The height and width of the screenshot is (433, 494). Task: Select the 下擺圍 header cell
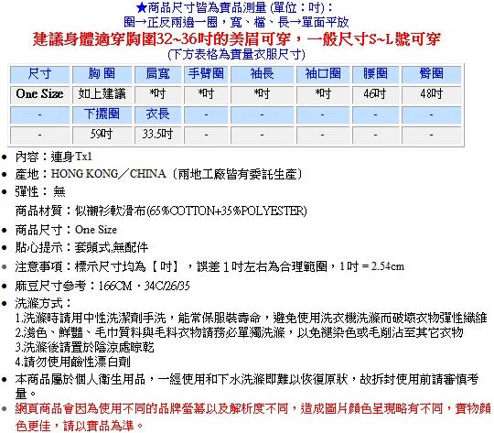coord(102,114)
